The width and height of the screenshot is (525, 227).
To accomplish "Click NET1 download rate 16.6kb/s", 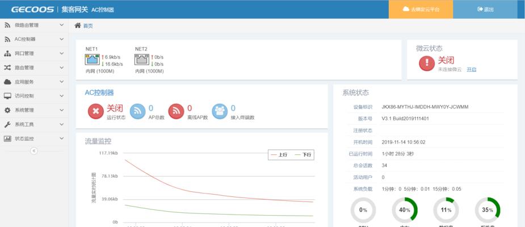I will click(114, 64).
